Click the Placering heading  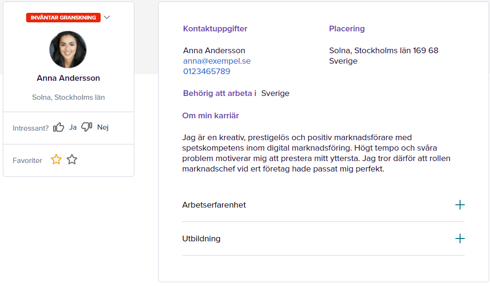pyautogui.click(x=347, y=29)
